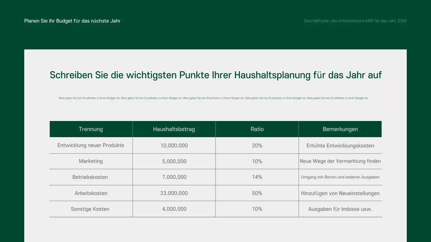Click the Planen Sie Ihr Budget header text

coord(72,21)
